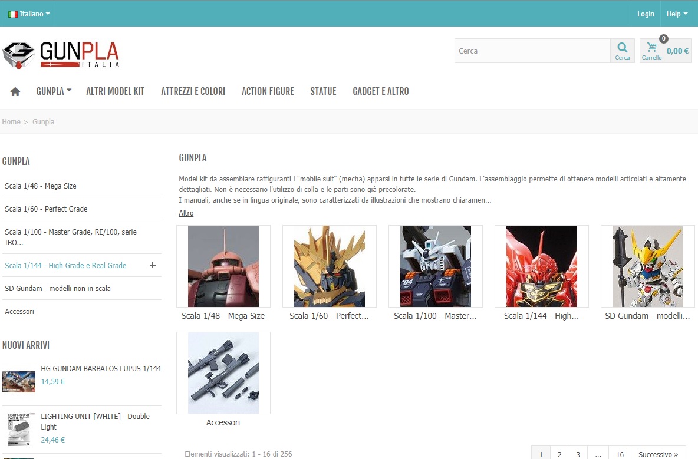Select the ACTION FIGURE menu item
The height and width of the screenshot is (459, 698).
268,91
